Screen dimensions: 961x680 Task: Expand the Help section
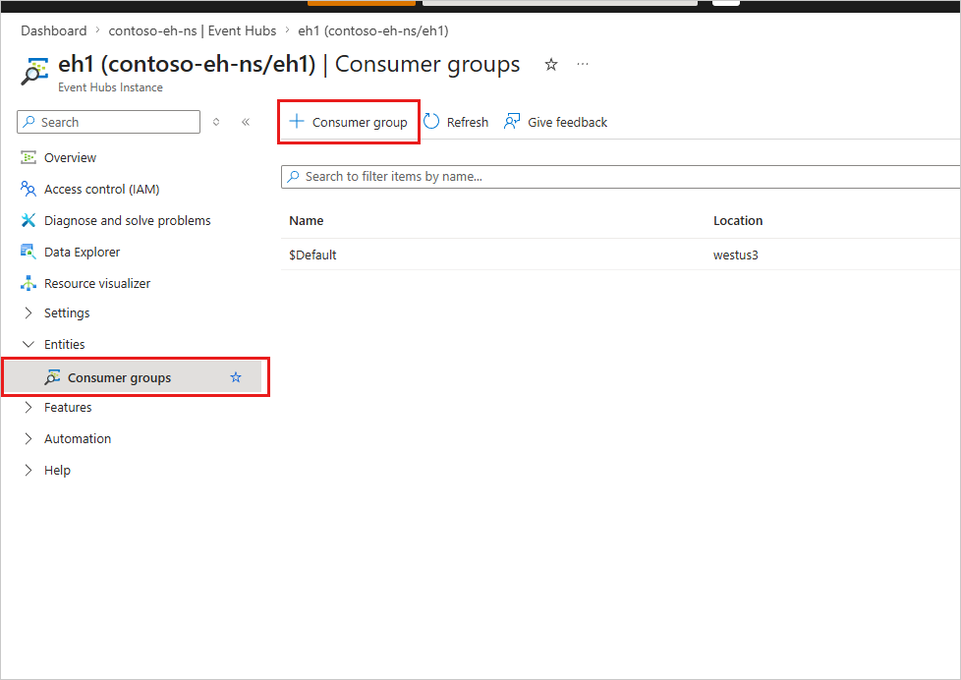[x=28, y=471]
